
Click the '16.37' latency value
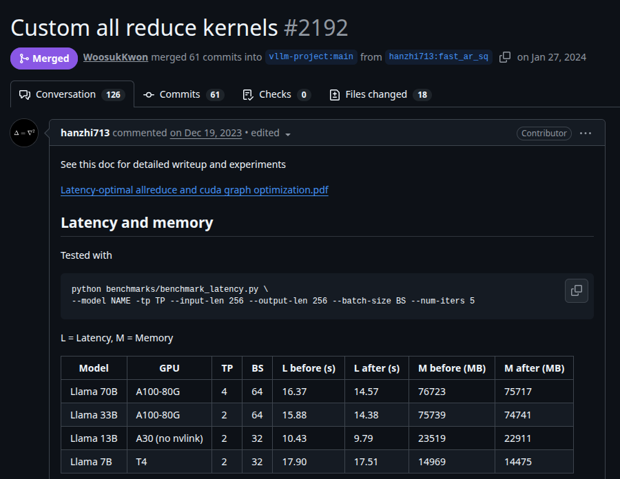pos(294,392)
